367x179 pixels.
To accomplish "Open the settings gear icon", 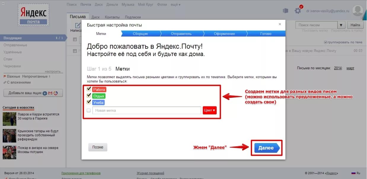I will [x=298, y=11].
